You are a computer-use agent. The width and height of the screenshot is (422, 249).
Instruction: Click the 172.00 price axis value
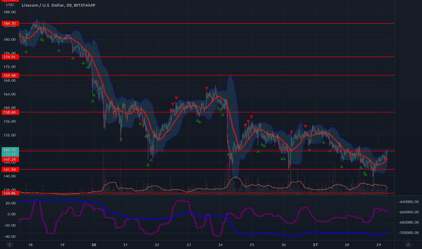pos(10,67)
